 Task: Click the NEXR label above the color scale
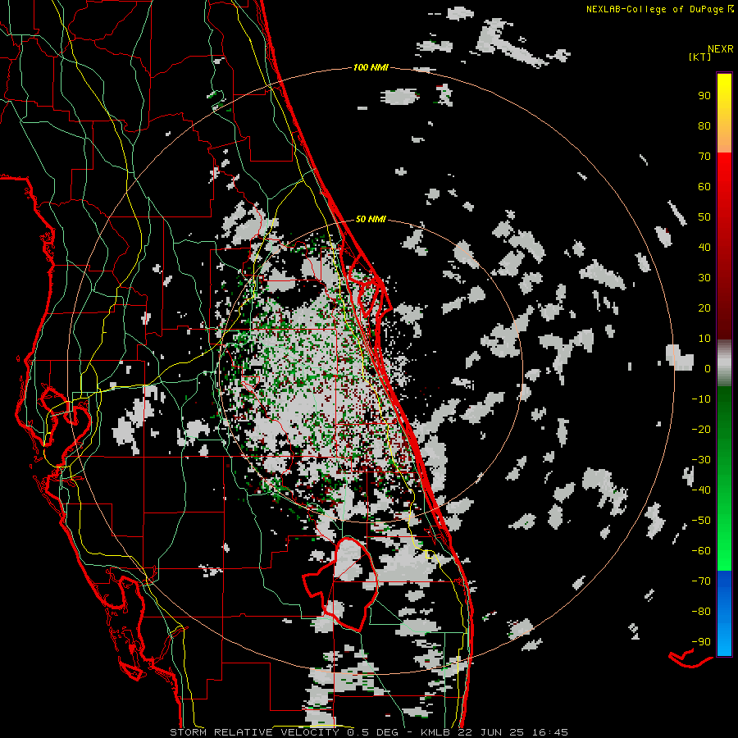tap(720, 49)
